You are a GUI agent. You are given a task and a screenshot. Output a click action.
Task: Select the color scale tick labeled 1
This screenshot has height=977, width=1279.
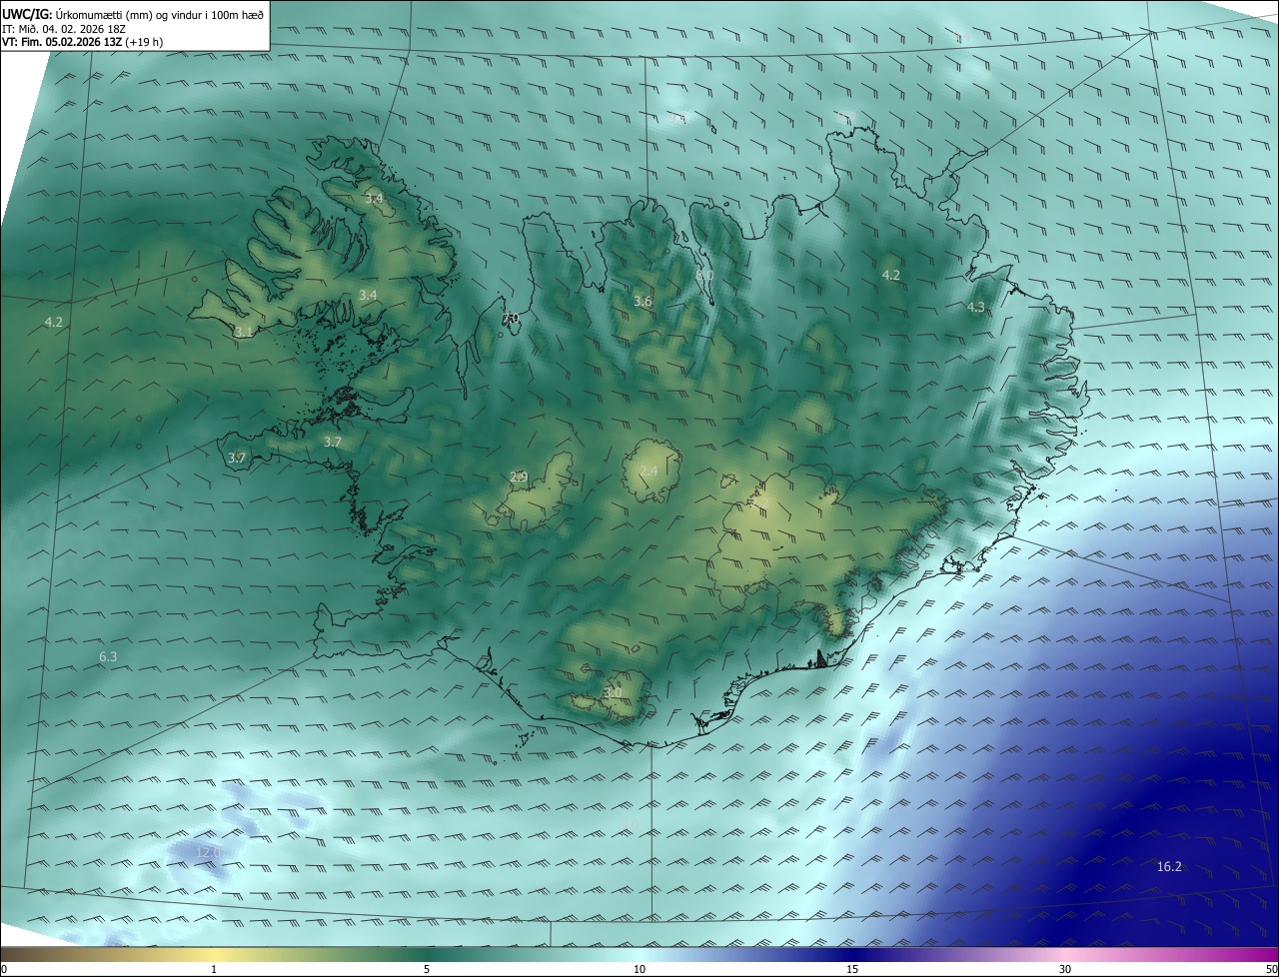214,969
